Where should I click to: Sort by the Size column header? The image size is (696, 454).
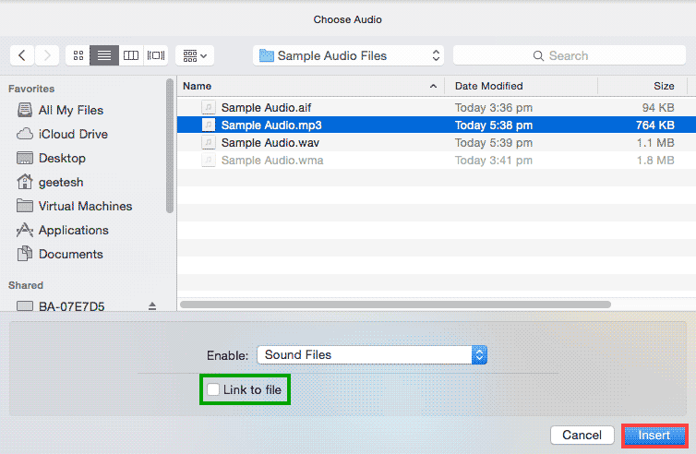[642, 86]
